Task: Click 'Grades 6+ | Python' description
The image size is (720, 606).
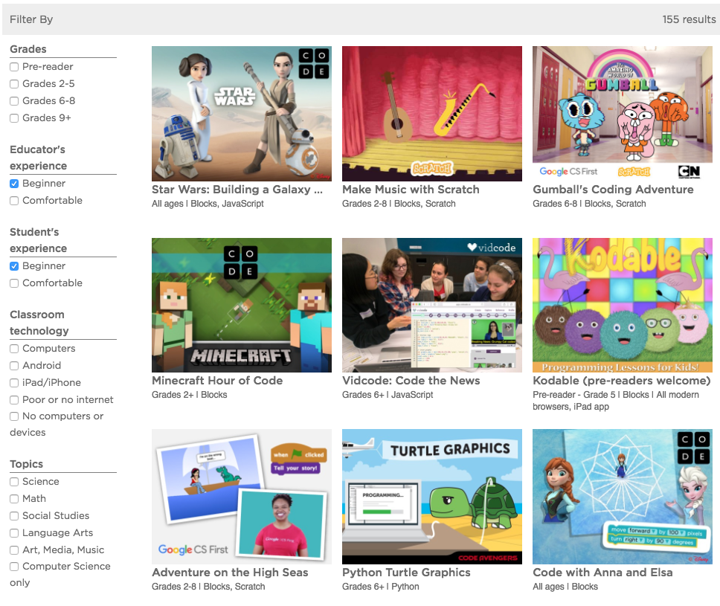Action: pyautogui.click(x=381, y=587)
